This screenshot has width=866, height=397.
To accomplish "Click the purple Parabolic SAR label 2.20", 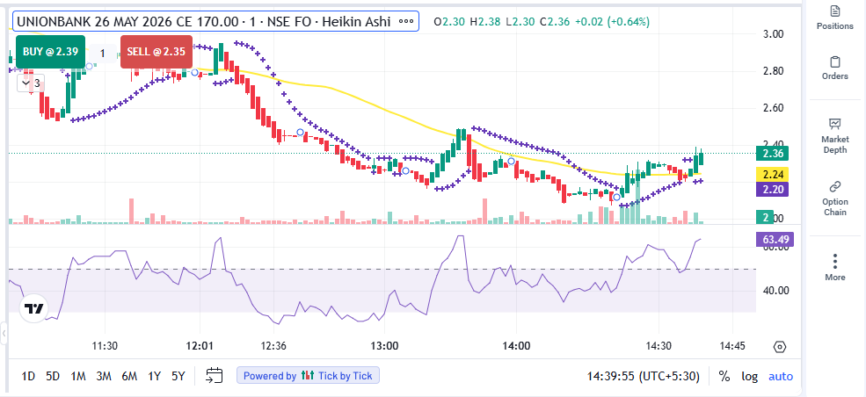I will coord(772,190).
